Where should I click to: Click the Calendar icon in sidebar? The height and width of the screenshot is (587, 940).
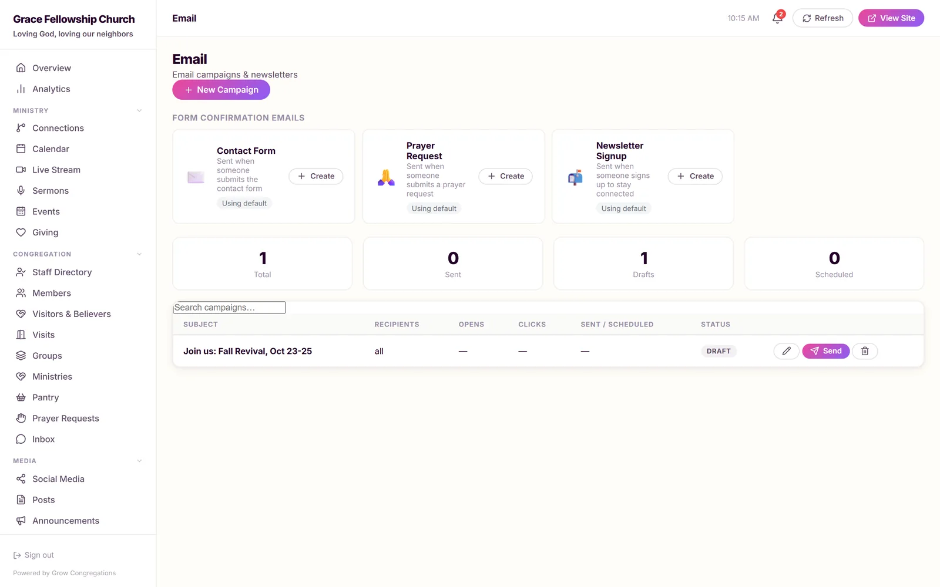tap(21, 149)
